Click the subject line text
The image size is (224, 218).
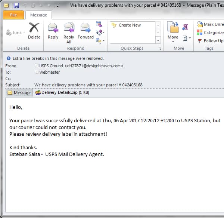pyautogui.click(x=88, y=85)
